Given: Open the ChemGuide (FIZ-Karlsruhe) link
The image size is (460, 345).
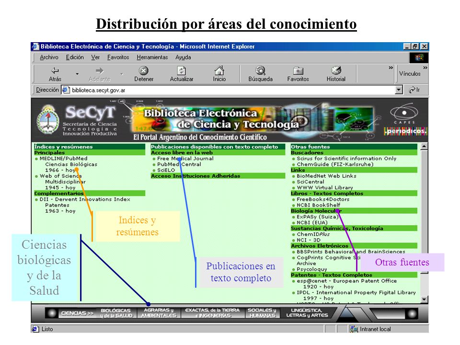Looking at the screenshot, I should coord(335,164).
